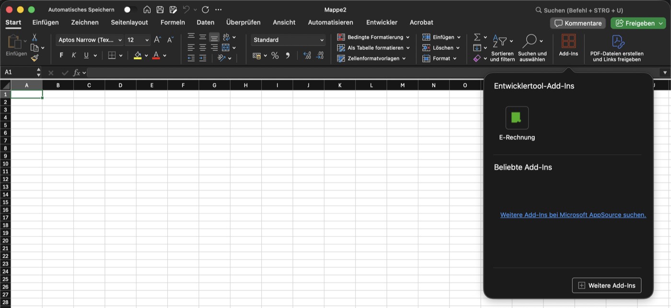Click the borders icon

click(x=112, y=56)
